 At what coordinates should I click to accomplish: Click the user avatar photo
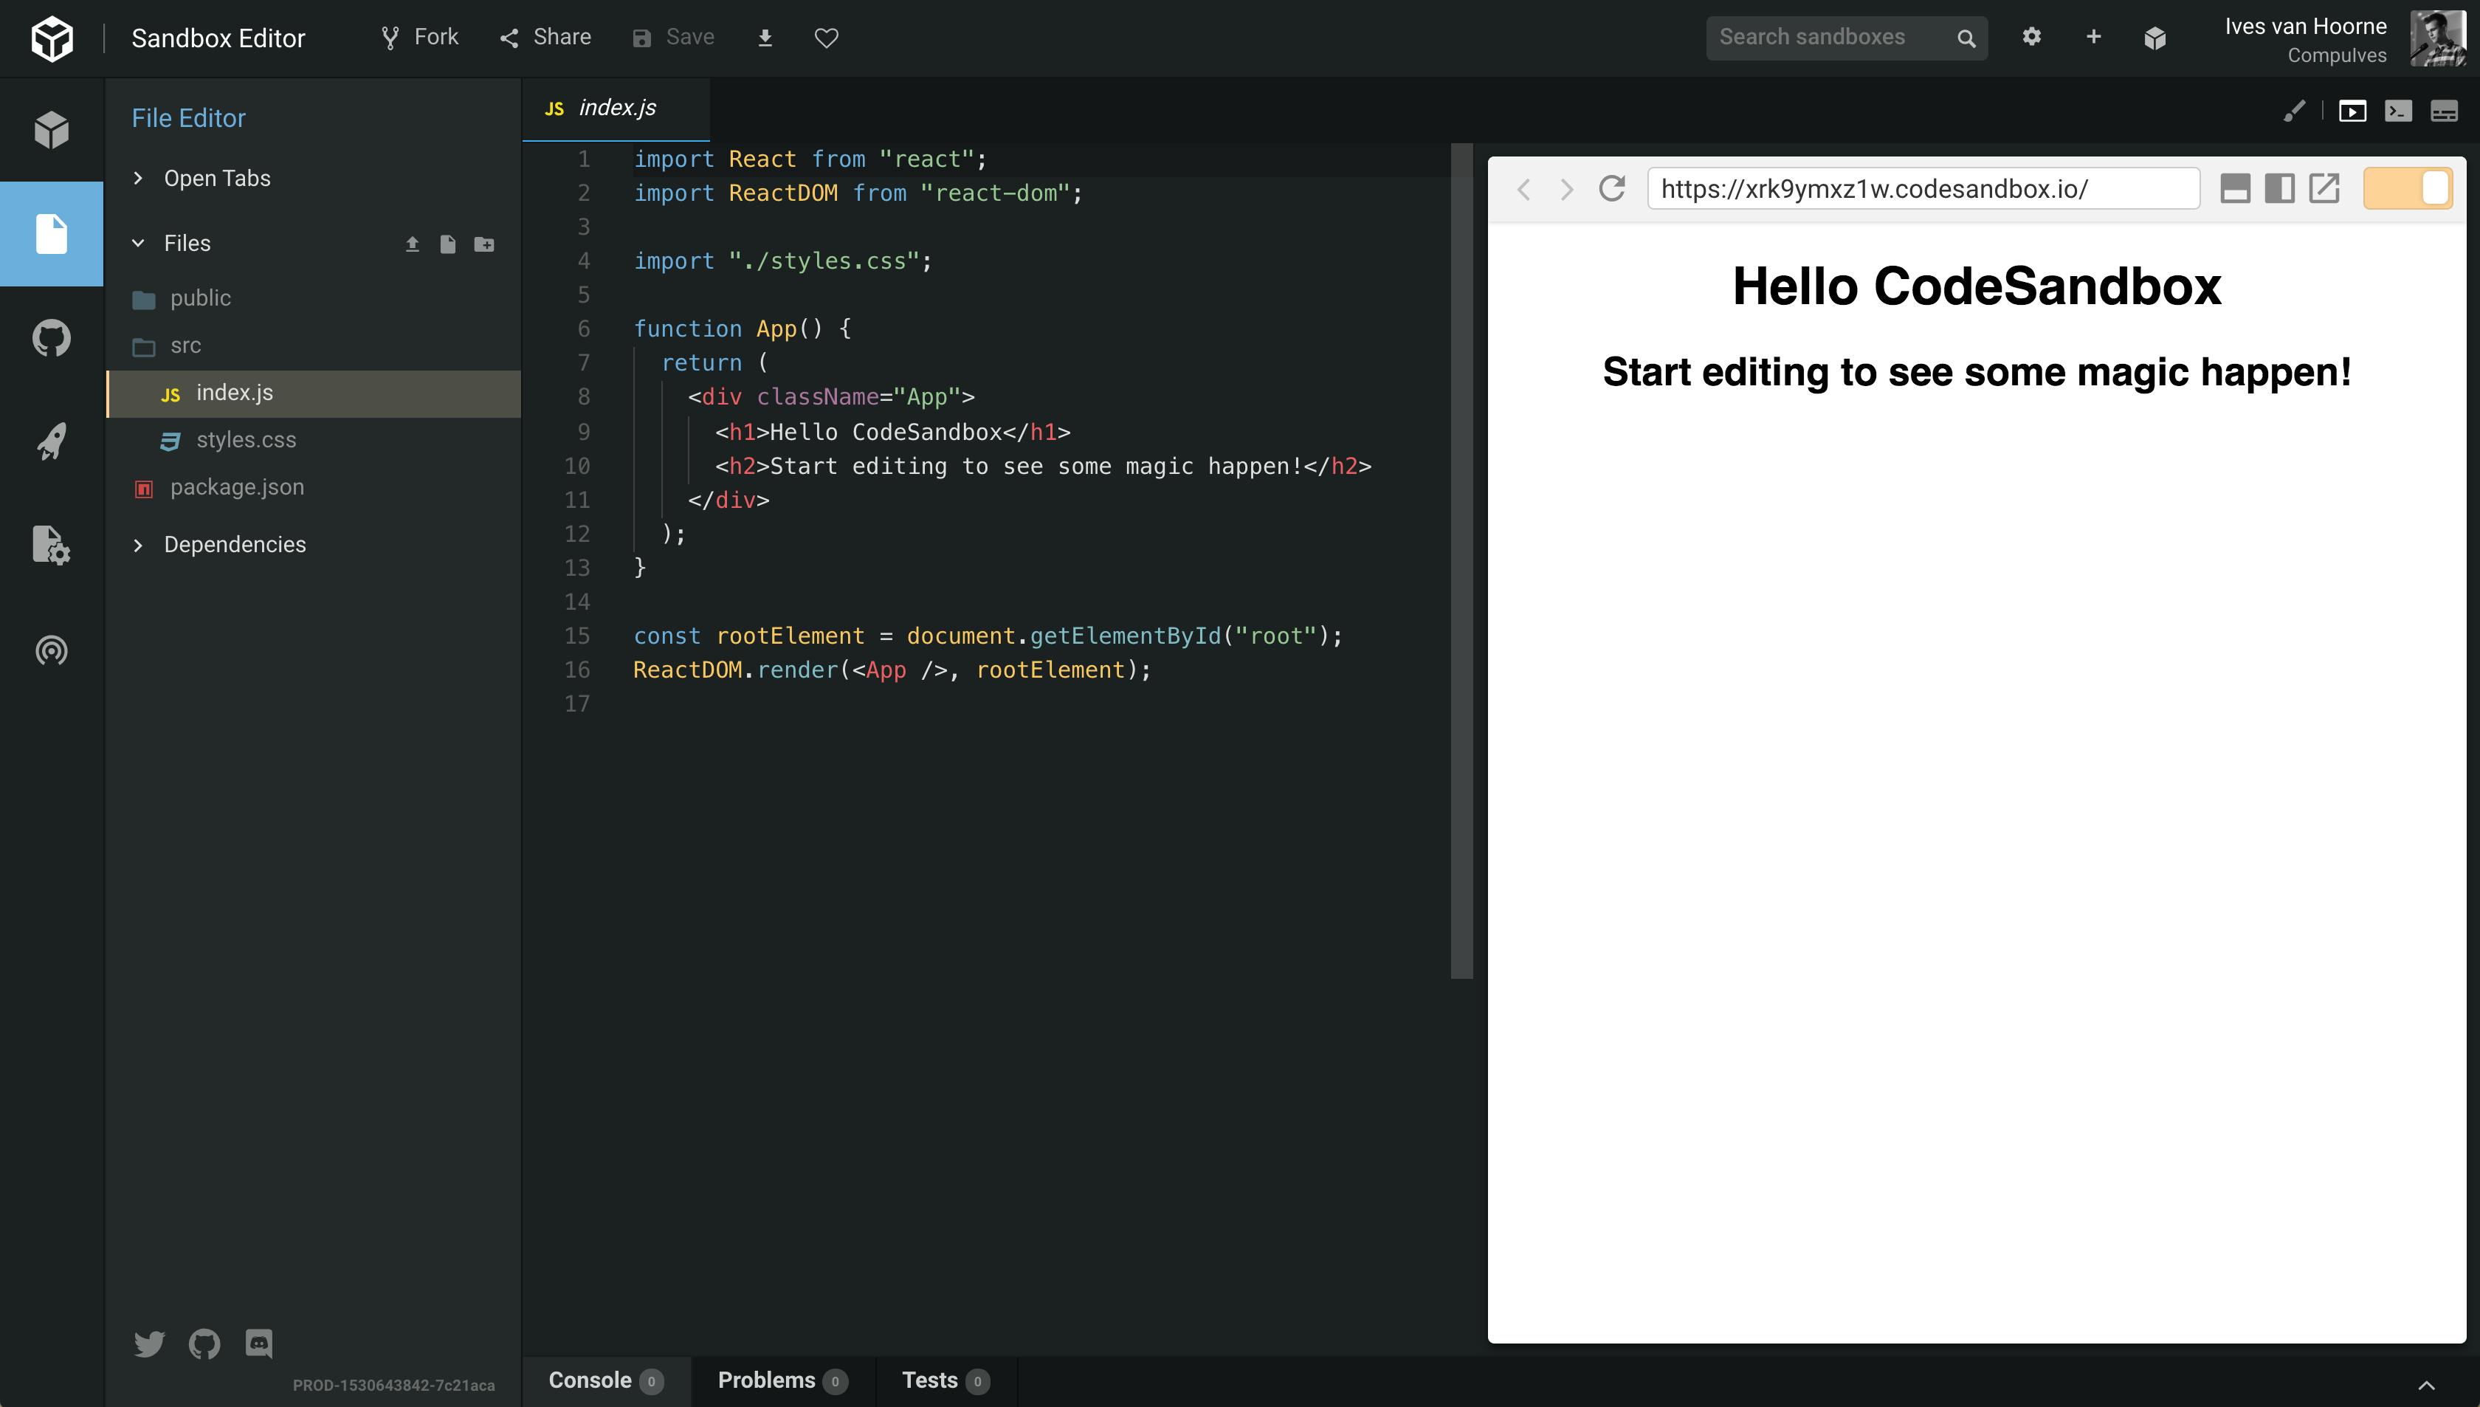coord(2437,38)
